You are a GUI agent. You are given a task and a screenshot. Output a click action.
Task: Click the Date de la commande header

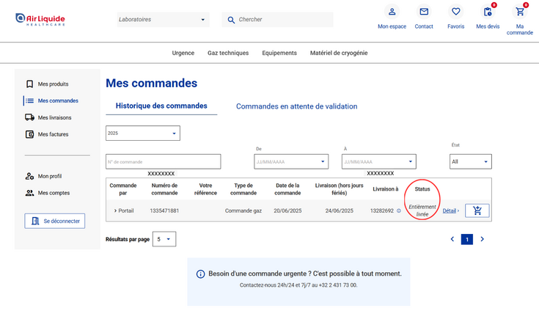(287, 189)
